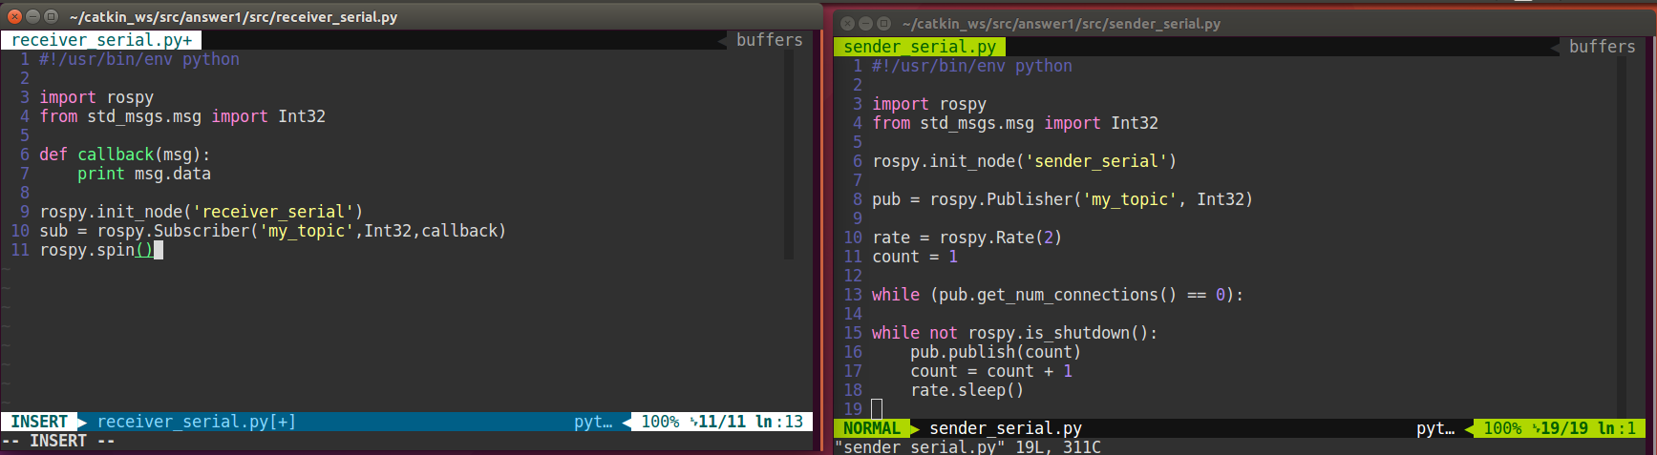
Task: Select the receiver_serial.py+ buffer tab
Action: (x=101, y=40)
